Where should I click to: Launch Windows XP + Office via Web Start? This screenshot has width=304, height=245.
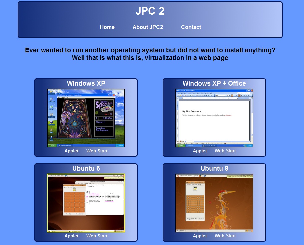(x=225, y=151)
